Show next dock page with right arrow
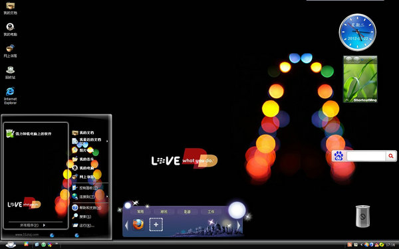The height and width of the screenshot is (249, 399). pos(239,225)
